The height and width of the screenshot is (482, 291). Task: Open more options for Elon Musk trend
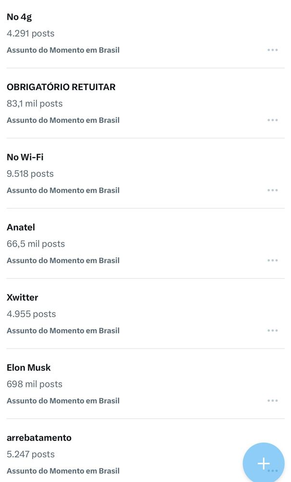pos(272,401)
